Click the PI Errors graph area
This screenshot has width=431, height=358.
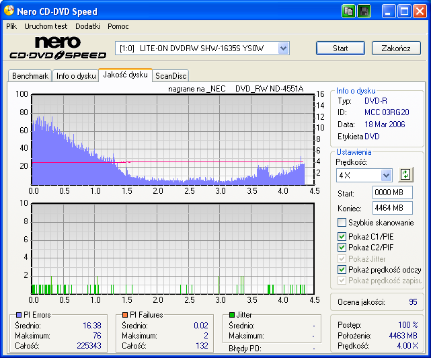pyautogui.click(x=173, y=139)
